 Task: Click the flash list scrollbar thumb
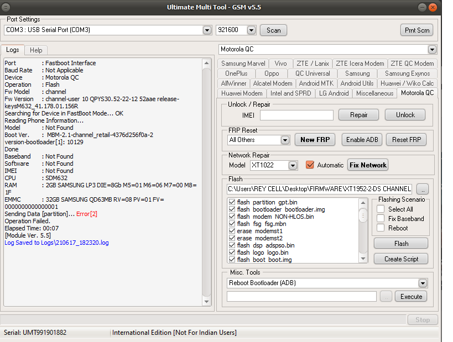coord(363,215)
